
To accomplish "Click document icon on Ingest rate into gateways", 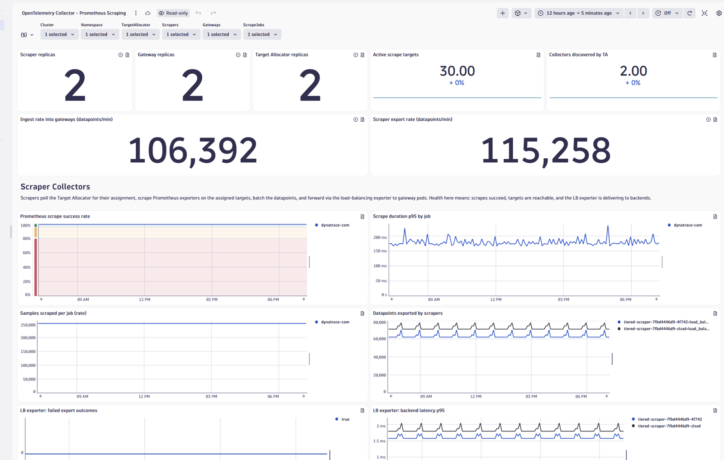I will click(x=362, y=119).
